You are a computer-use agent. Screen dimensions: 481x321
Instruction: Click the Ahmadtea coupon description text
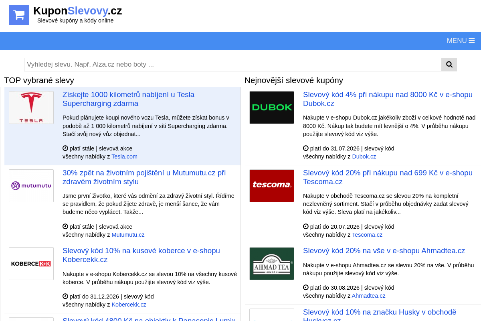click(388, 269)
